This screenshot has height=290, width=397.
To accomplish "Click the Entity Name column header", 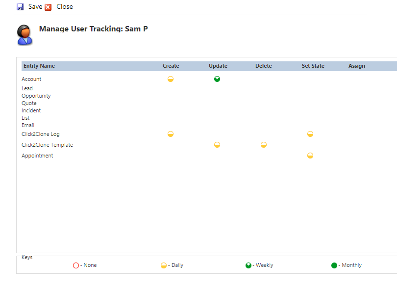I will (x=39, y=66).
